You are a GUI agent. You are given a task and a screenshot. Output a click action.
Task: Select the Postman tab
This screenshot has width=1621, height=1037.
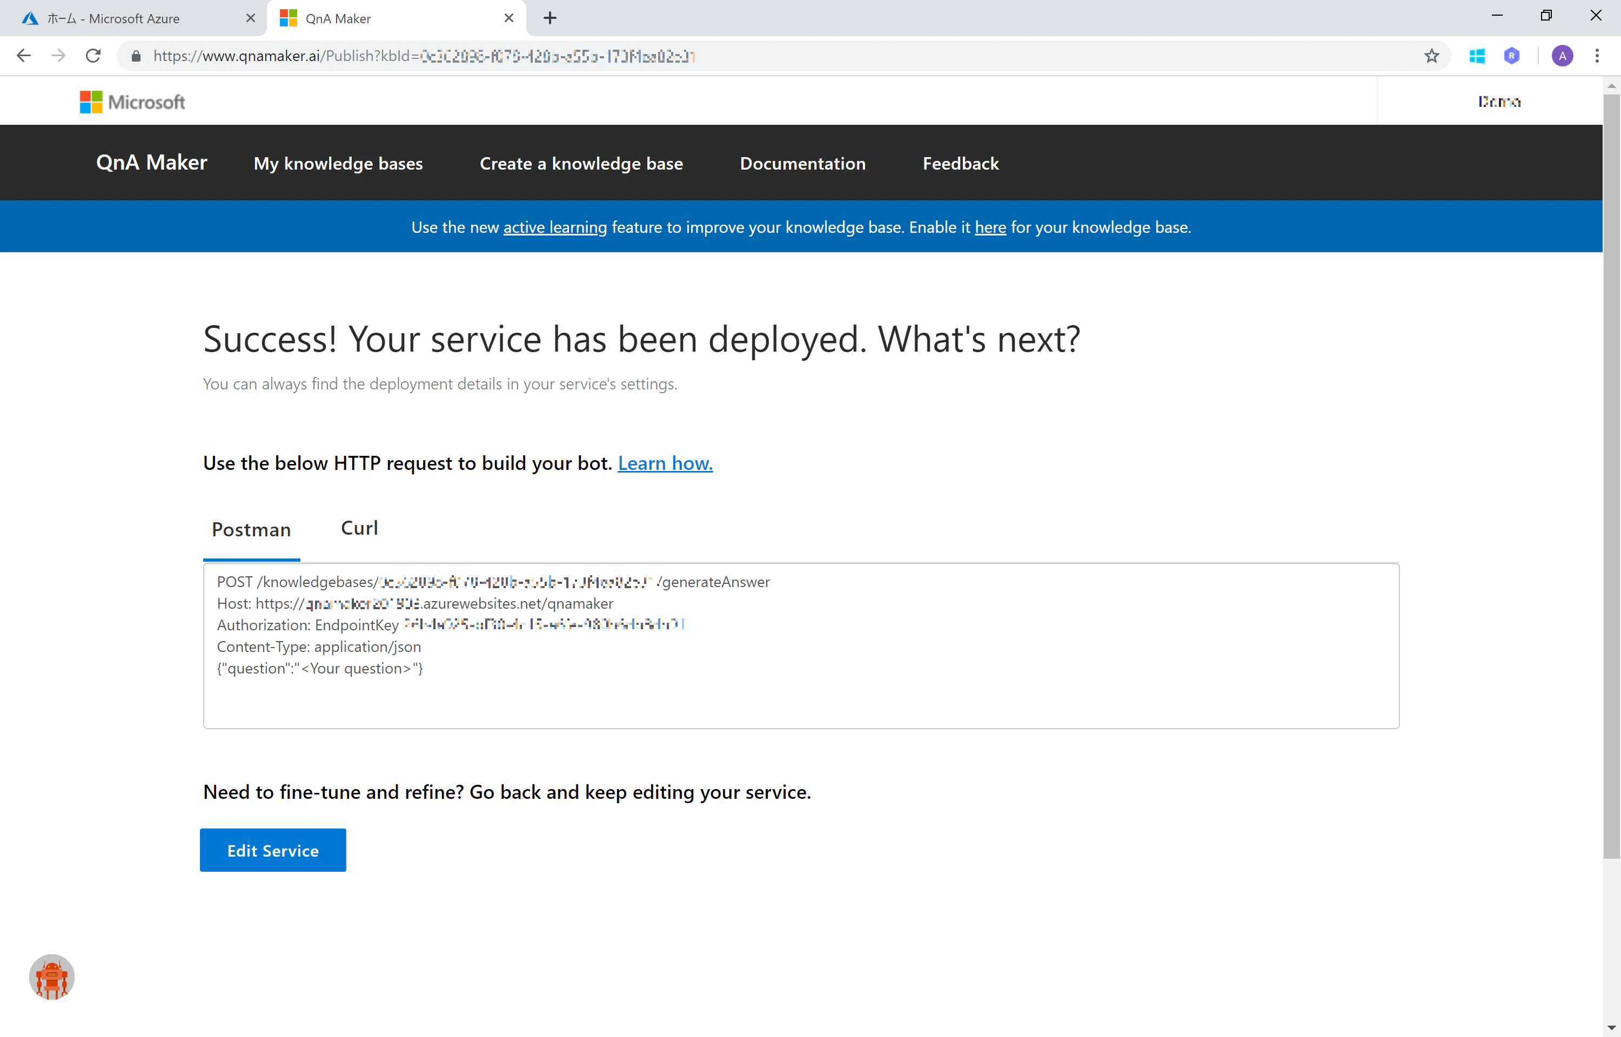[251, 530]
